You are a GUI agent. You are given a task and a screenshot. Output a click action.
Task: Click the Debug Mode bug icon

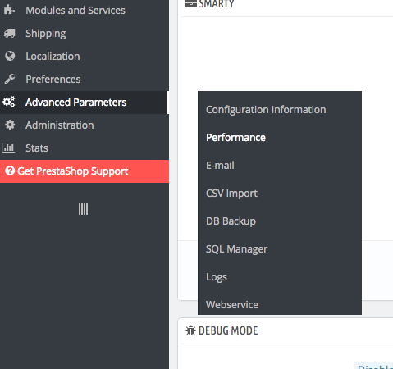pyautogui.click(x=190, y=330)
